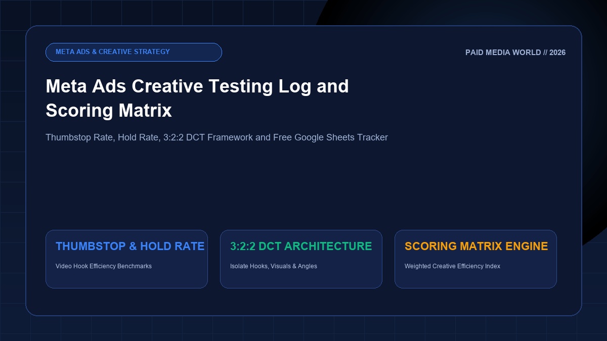The image size is (607, 341).
Task: Select the main headline Meta Ads Creative Testing Log
Action: pyautogui.click(x=197, y=98)
